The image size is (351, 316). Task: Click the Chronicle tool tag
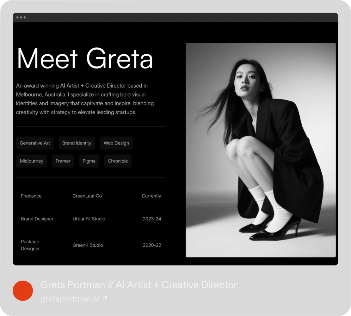tap(118, 161)
